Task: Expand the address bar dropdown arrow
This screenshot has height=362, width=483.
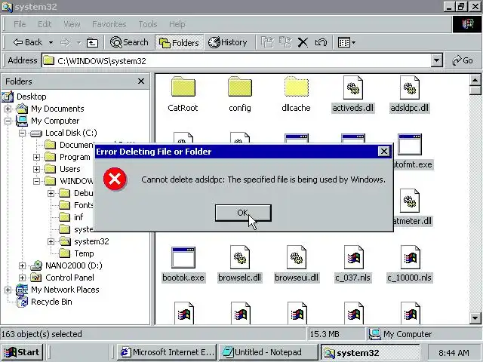Action: click(x=436, y=60)
